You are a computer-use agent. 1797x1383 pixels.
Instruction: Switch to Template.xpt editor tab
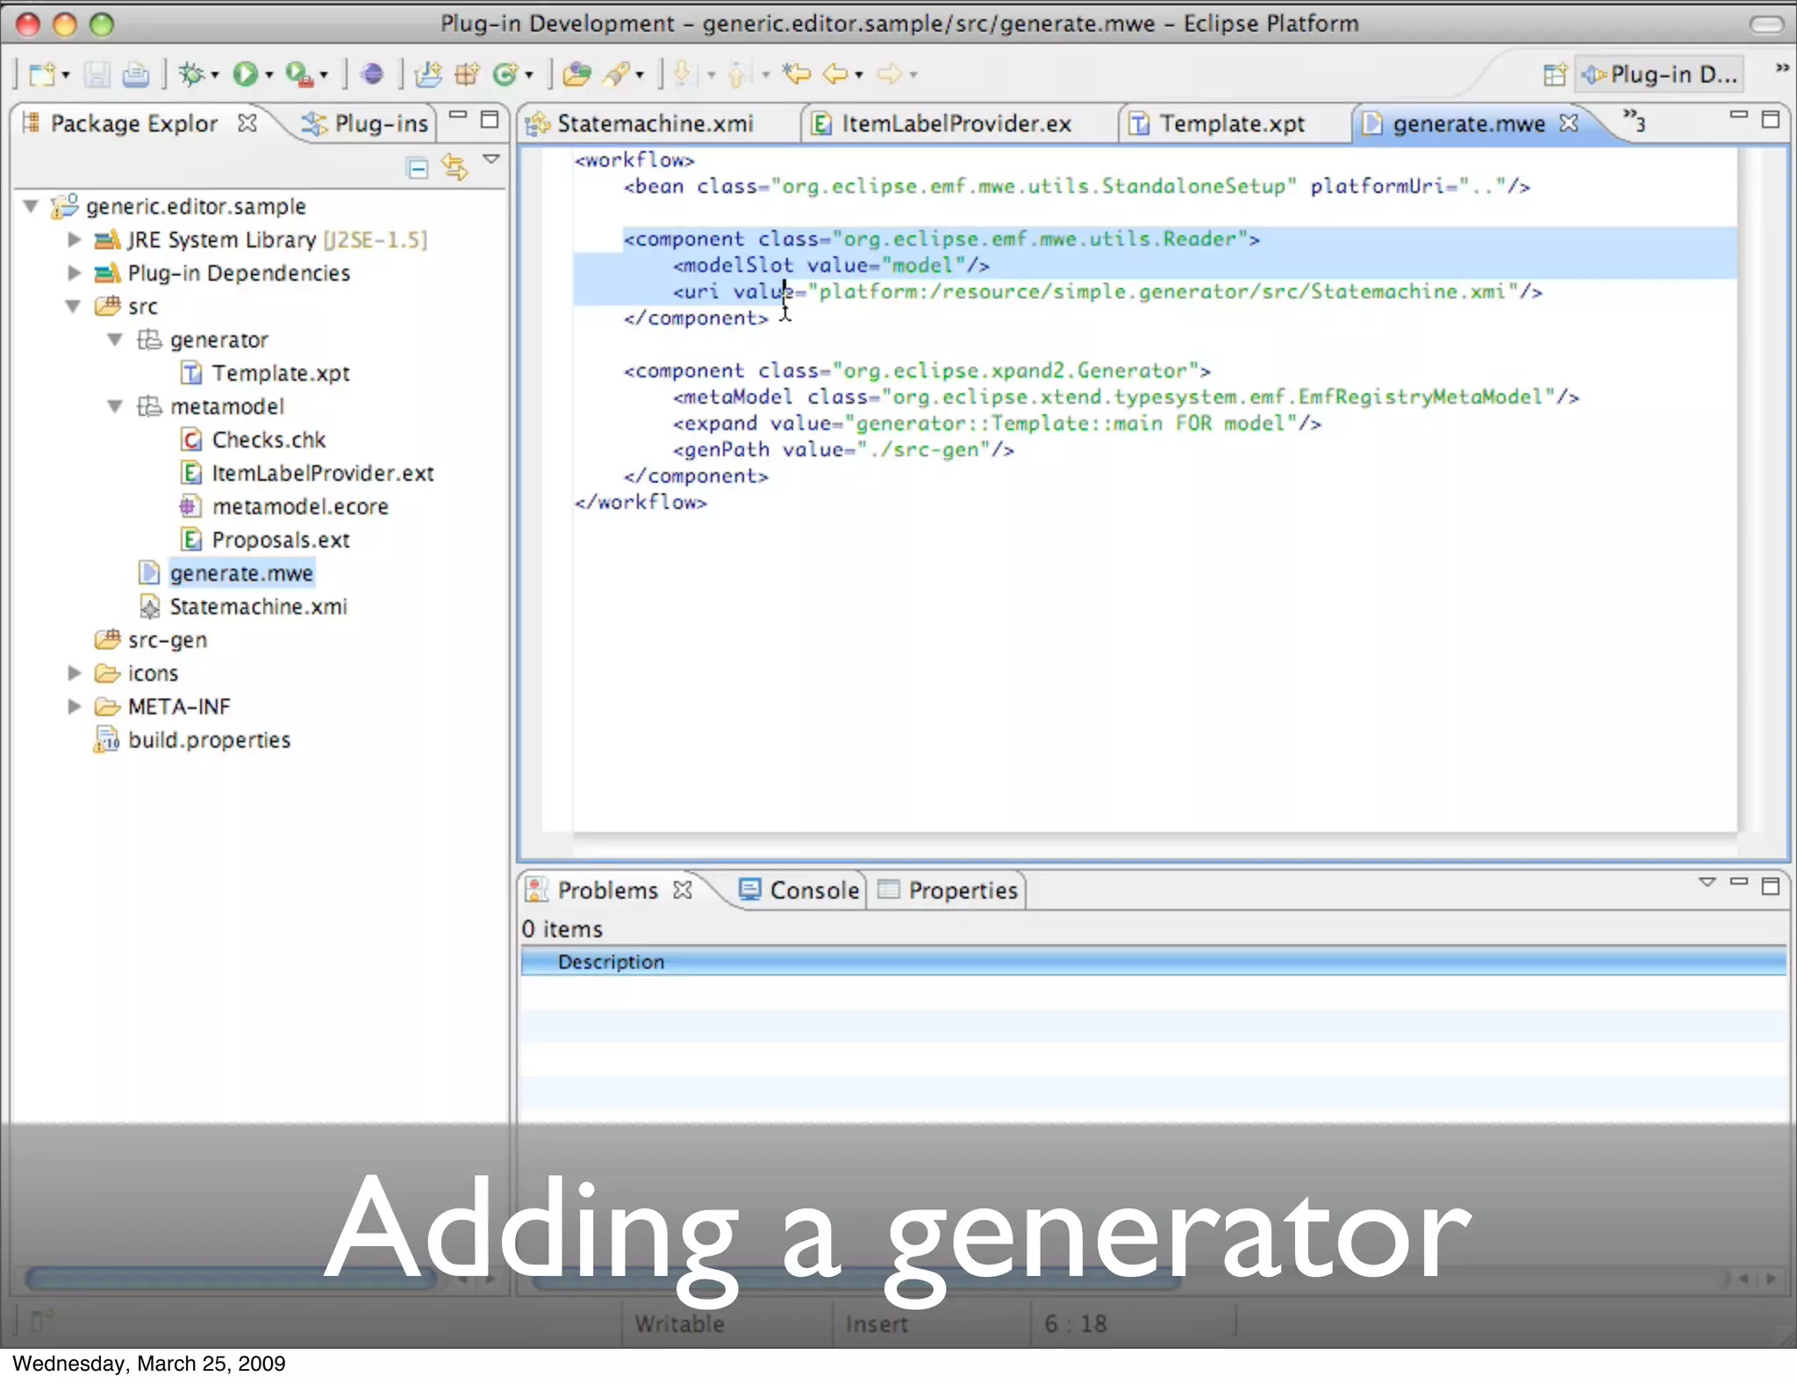(x=1230, y=124)
